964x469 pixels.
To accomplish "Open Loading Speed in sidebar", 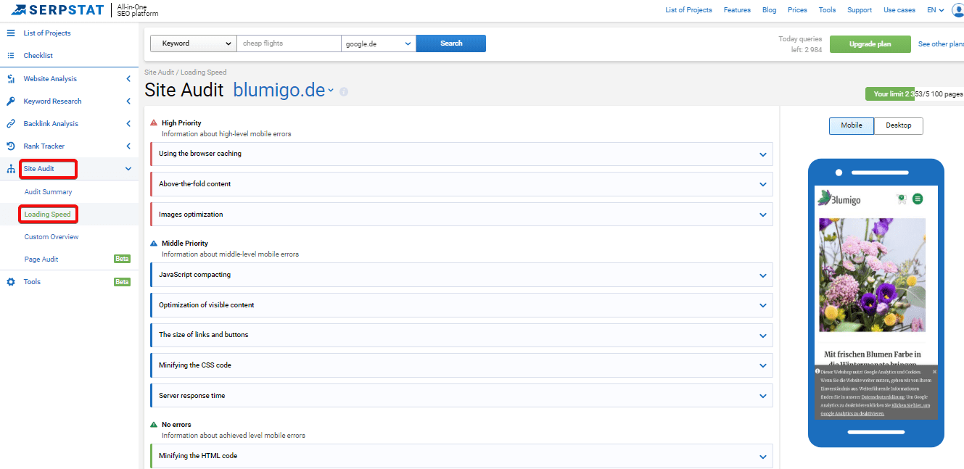I will tap(48, 215).
